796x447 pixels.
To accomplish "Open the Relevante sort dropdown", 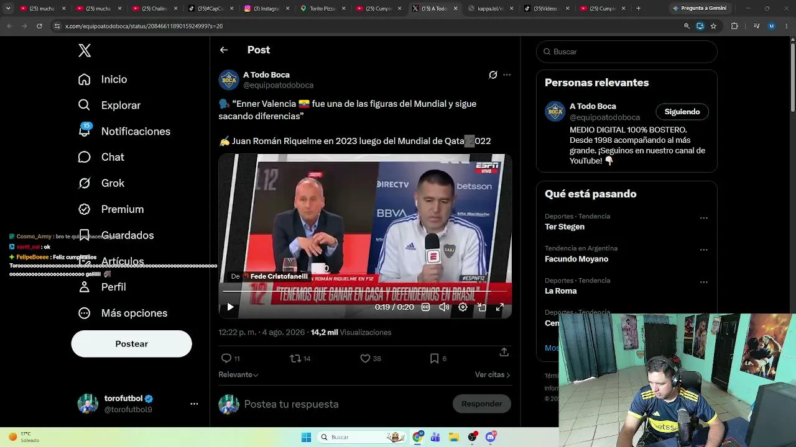I will point(238,374).
